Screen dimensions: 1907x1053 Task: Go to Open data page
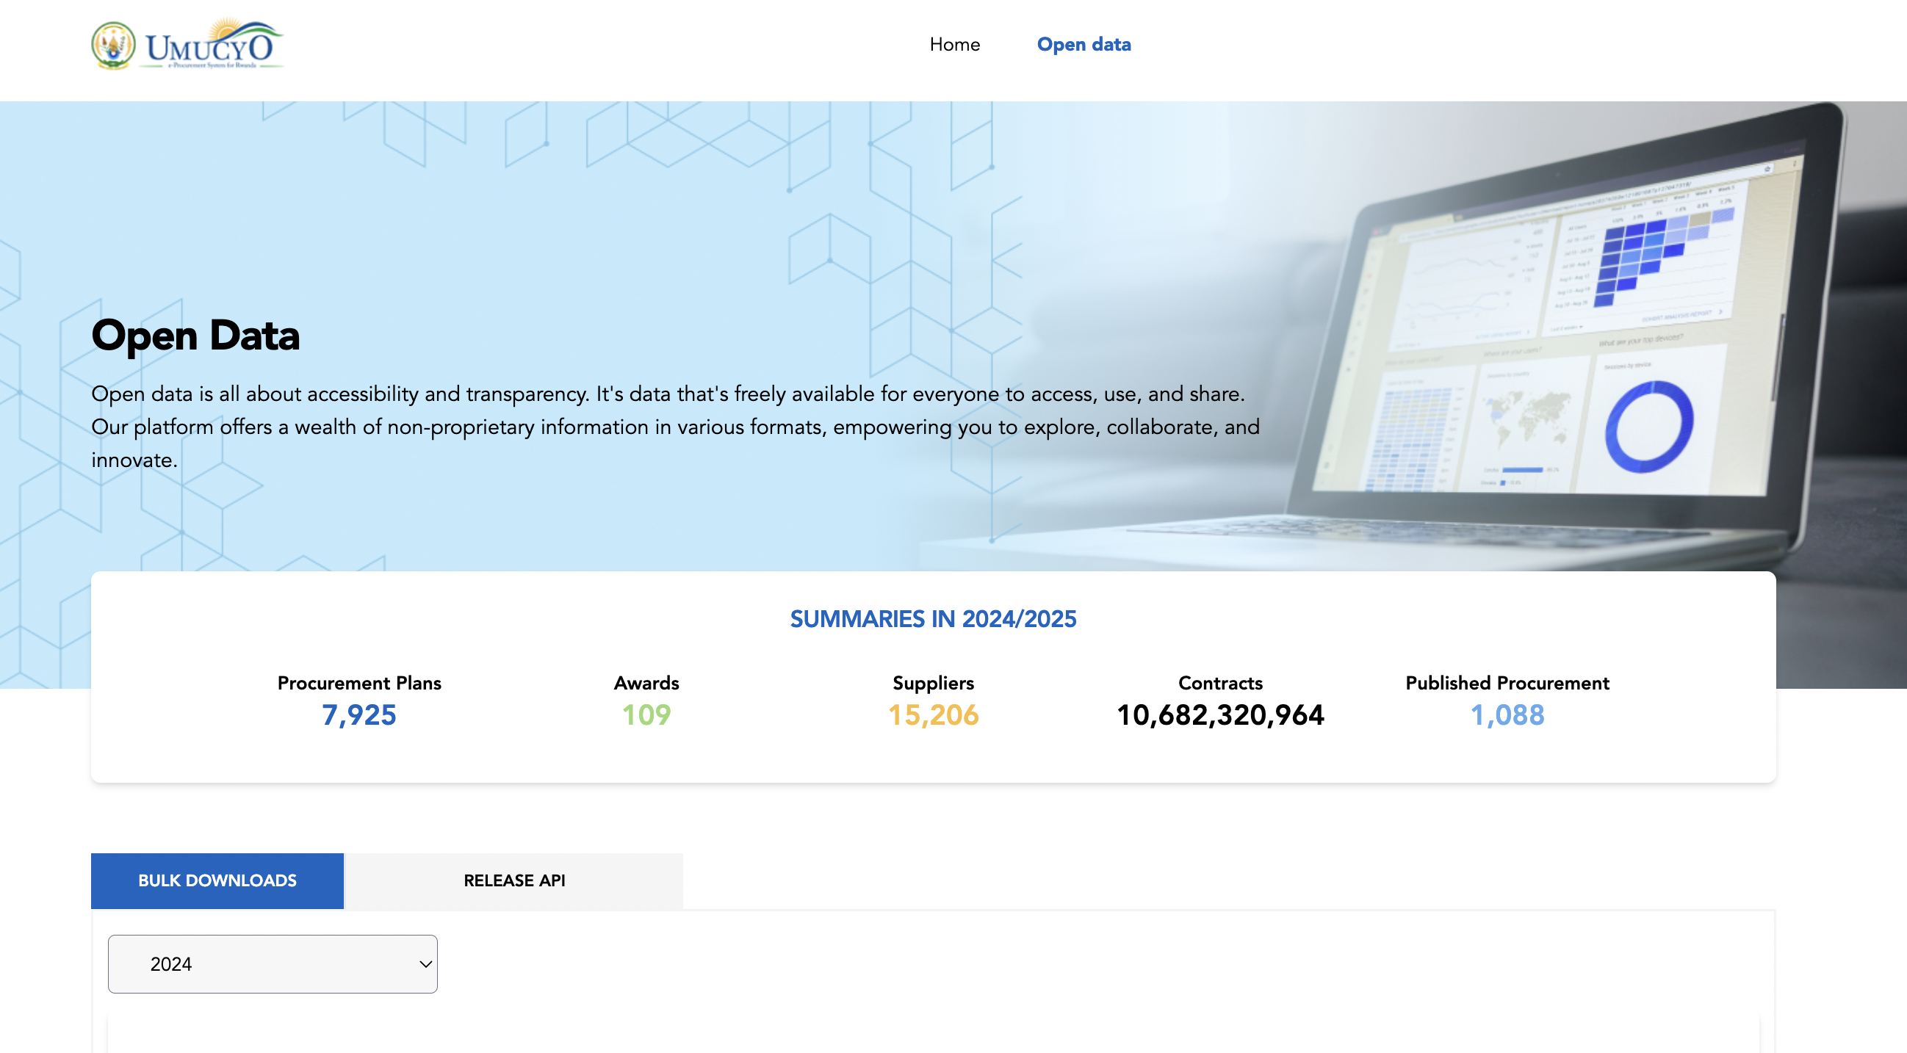[x=1083, y=44]
